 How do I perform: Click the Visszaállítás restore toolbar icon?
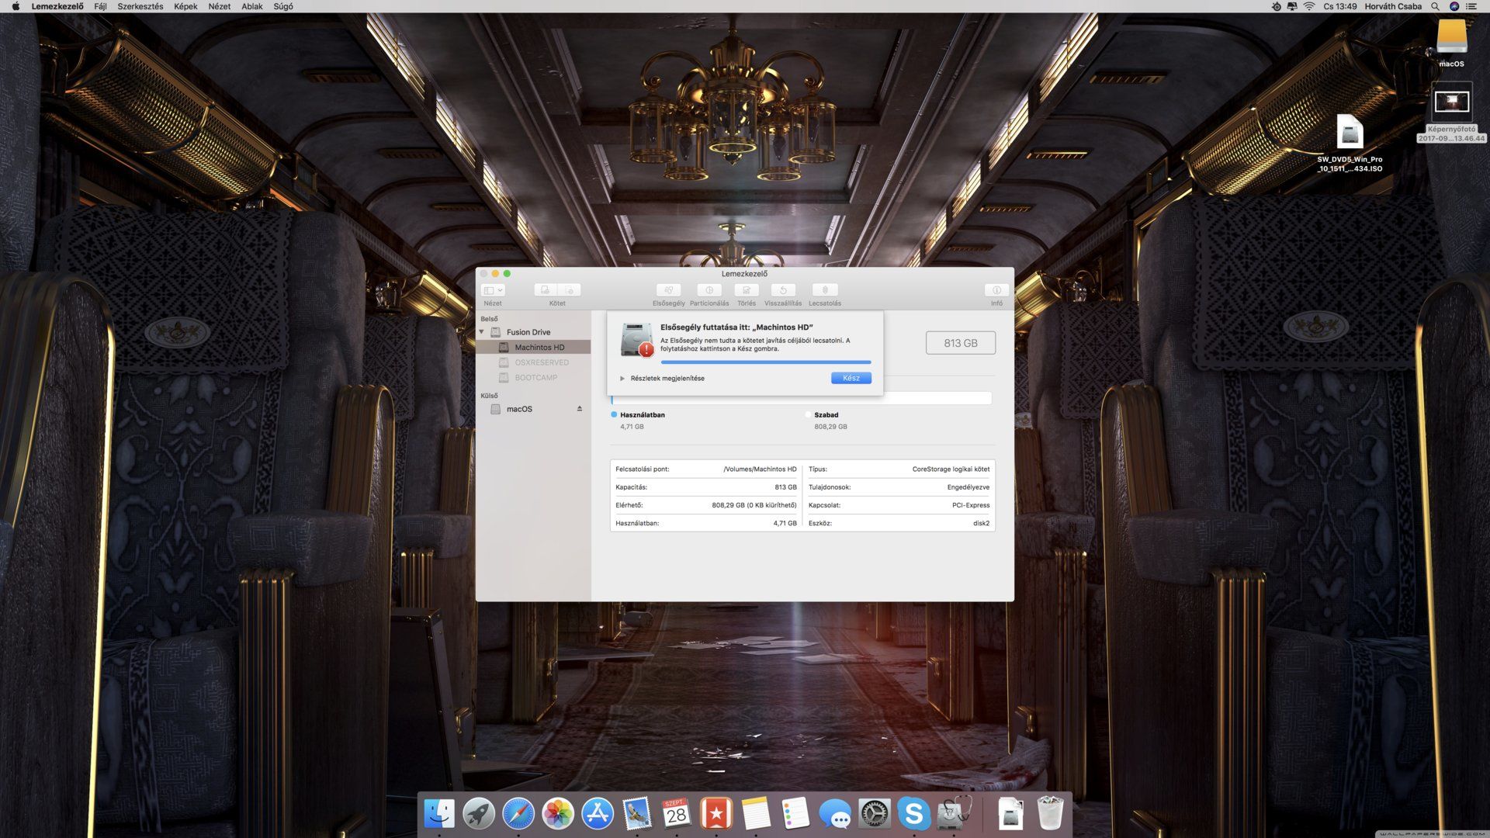tap(782, 290)
